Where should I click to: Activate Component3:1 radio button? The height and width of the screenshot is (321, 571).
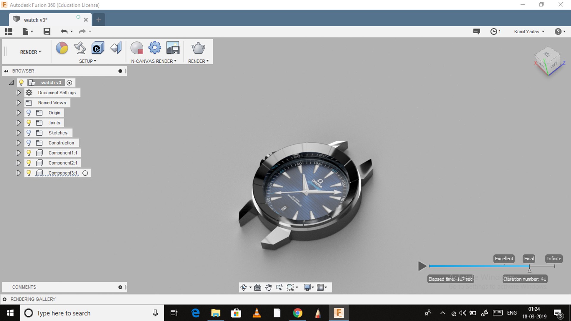point(85,173)
